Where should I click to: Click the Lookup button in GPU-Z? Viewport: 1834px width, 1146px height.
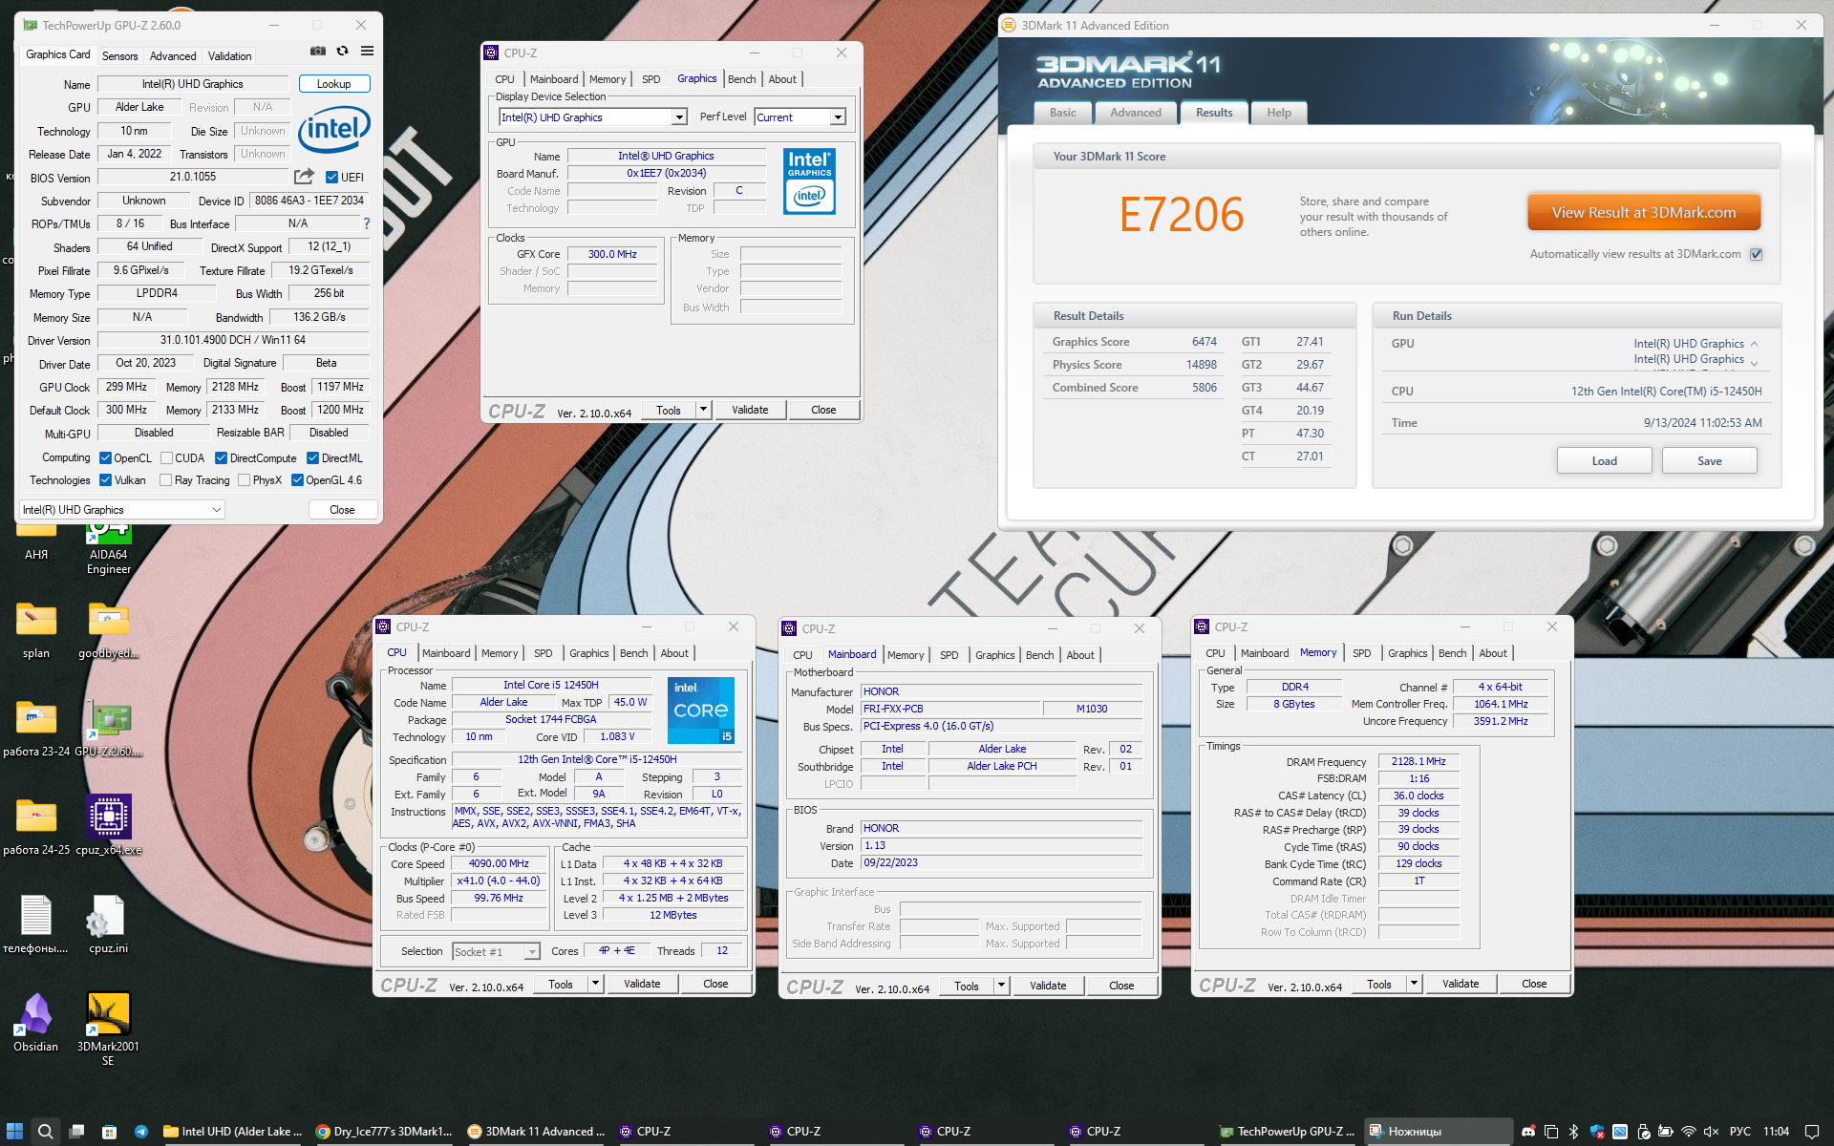(334, 84)
